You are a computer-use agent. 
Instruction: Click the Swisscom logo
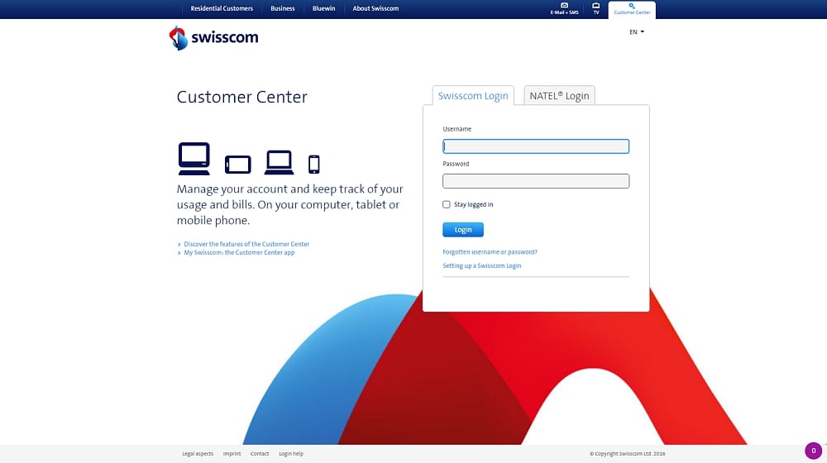pos(213,38)
